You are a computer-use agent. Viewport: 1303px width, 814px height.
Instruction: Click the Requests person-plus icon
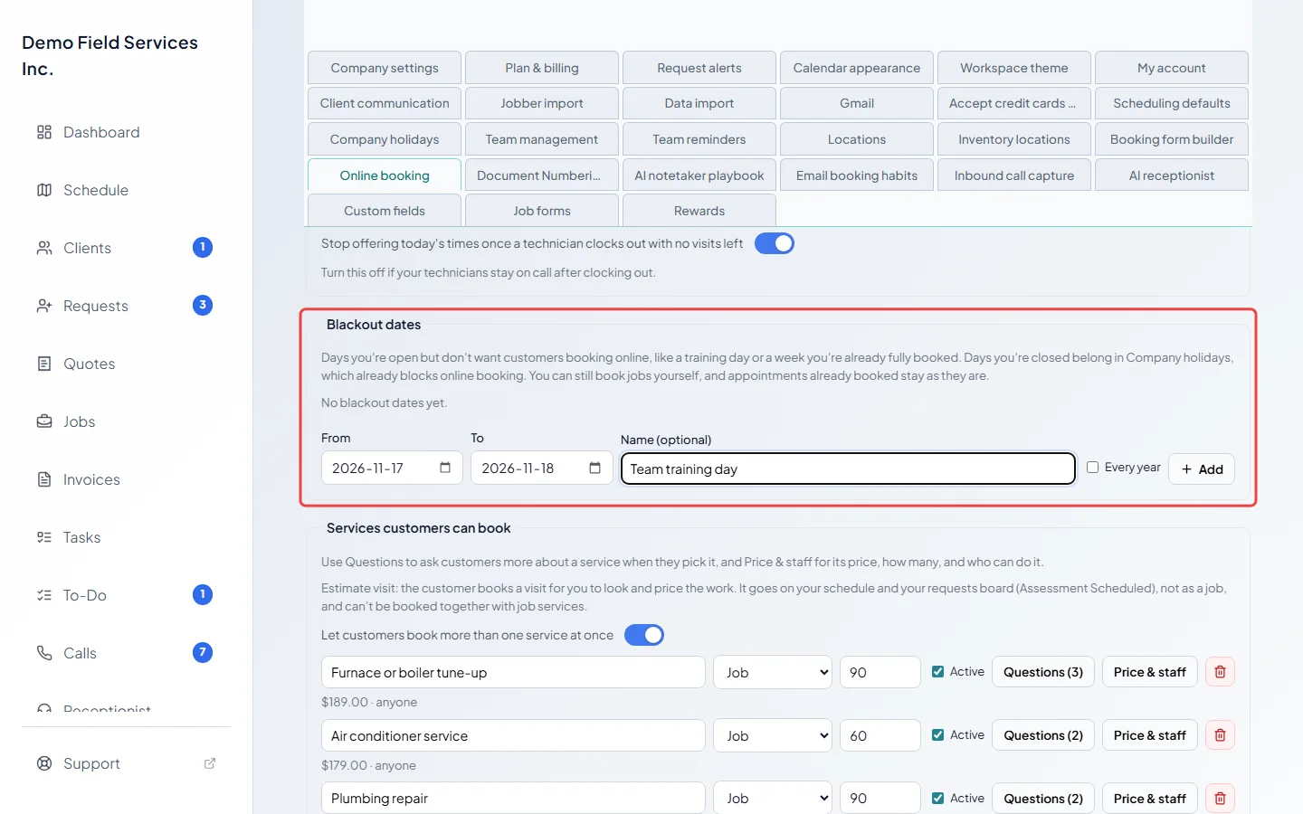pos(44,306)
